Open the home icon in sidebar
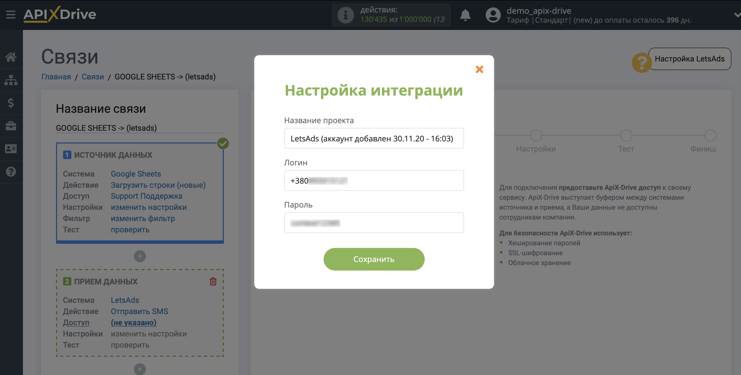Viewport: 741px width, 375px height. 11,57
